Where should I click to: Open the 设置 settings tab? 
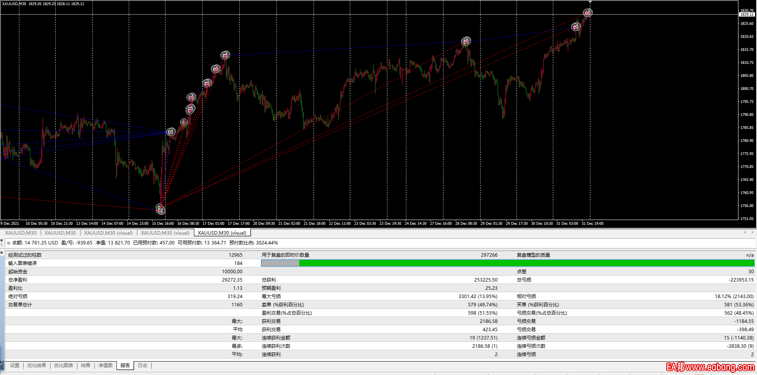[x=15, y=366]
